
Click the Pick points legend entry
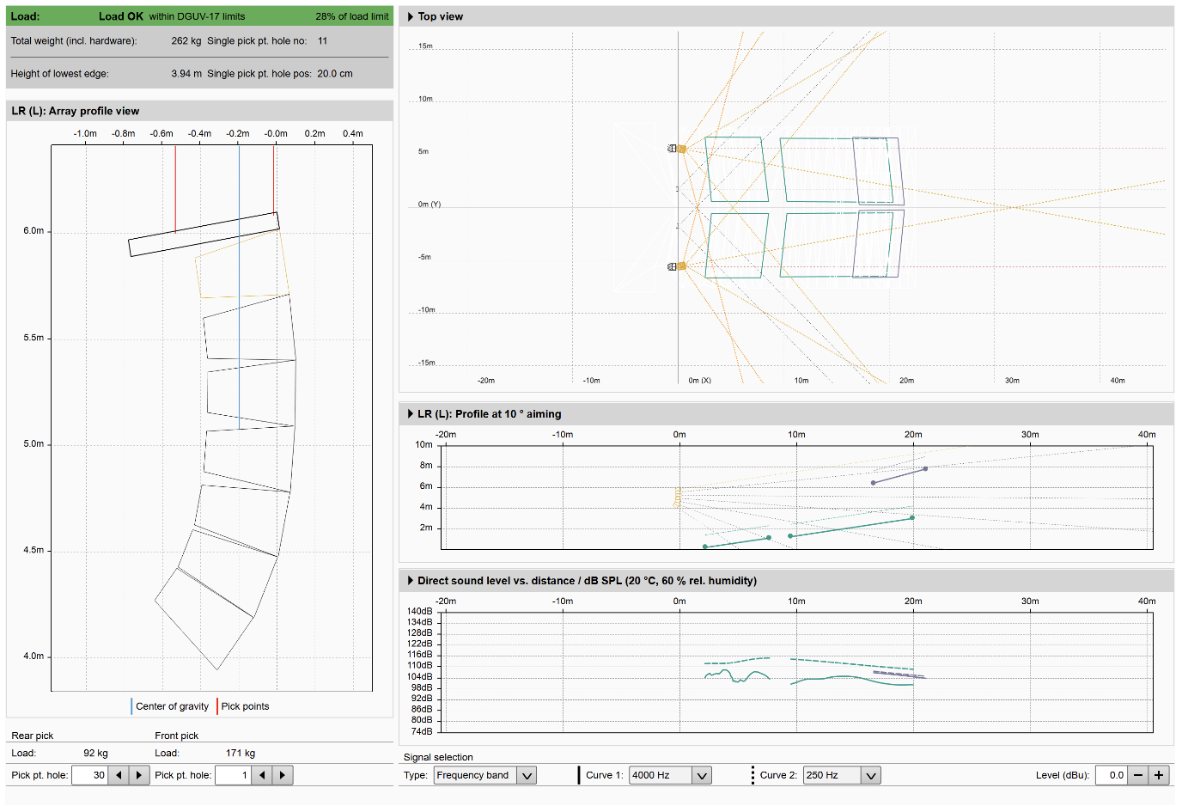pos(243,706)
